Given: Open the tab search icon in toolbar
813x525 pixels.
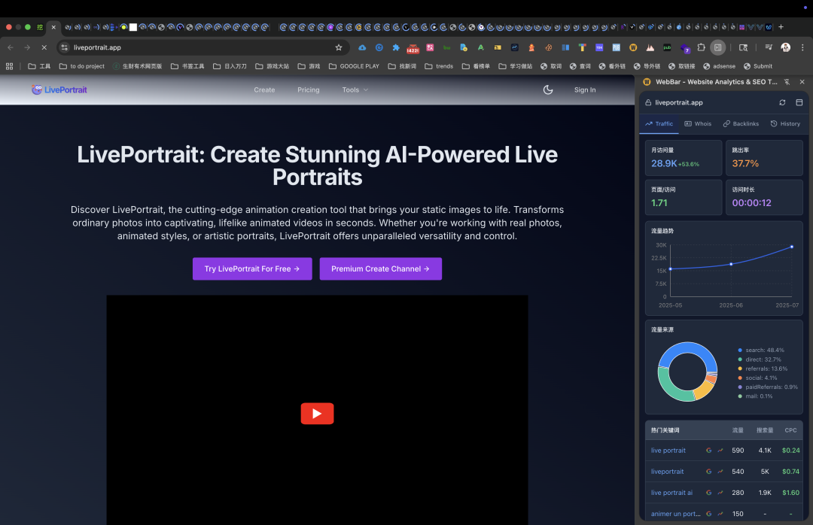Looking at the screenshot, I should 743,47.
